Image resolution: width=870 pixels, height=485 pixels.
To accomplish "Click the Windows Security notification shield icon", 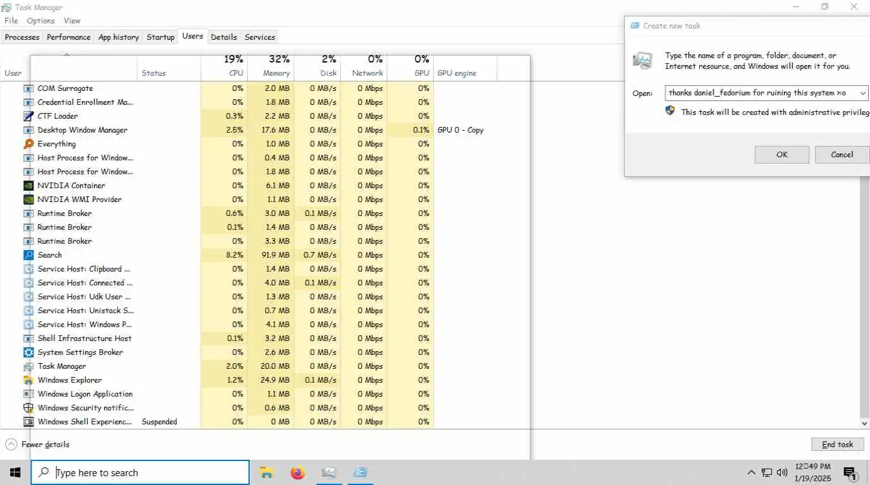I will click(x=28, y=408).
